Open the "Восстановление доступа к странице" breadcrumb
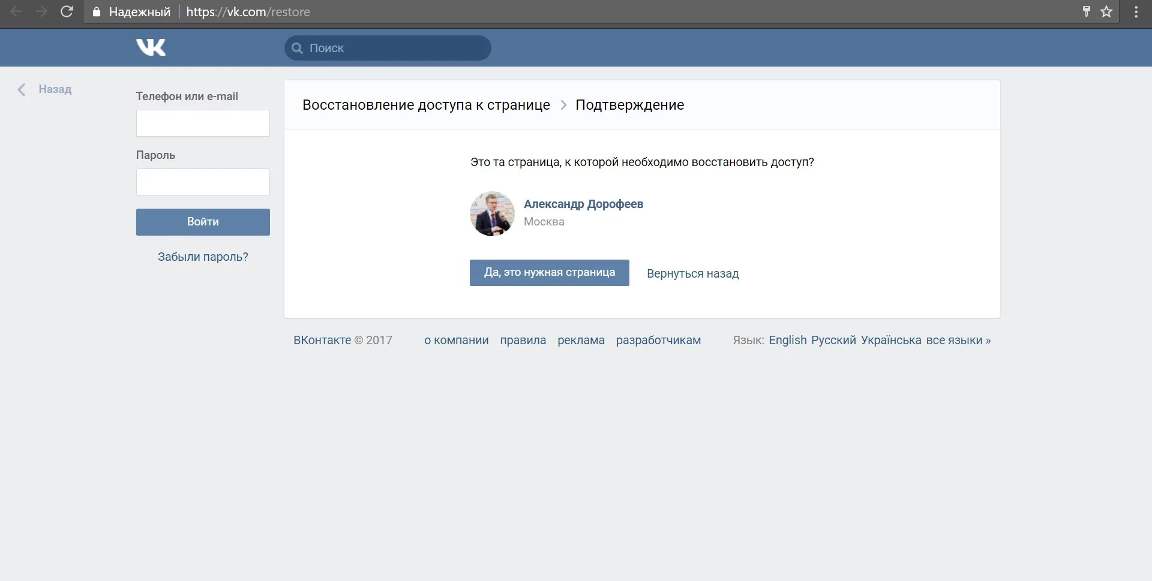The width and height of the screenshot is (1152, 581). 427,104
